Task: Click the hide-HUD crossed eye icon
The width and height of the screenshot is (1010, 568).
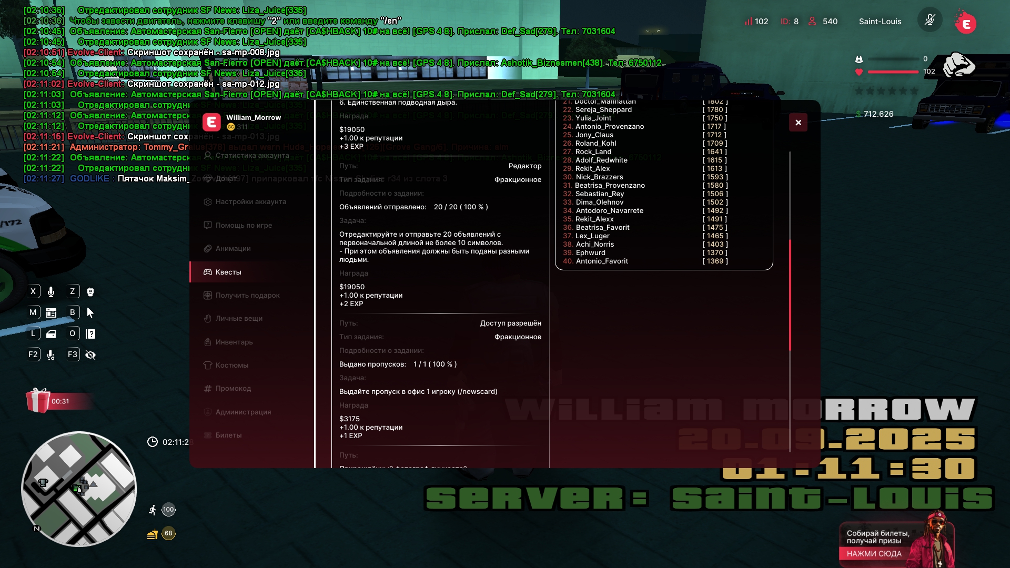Action: 90,355
